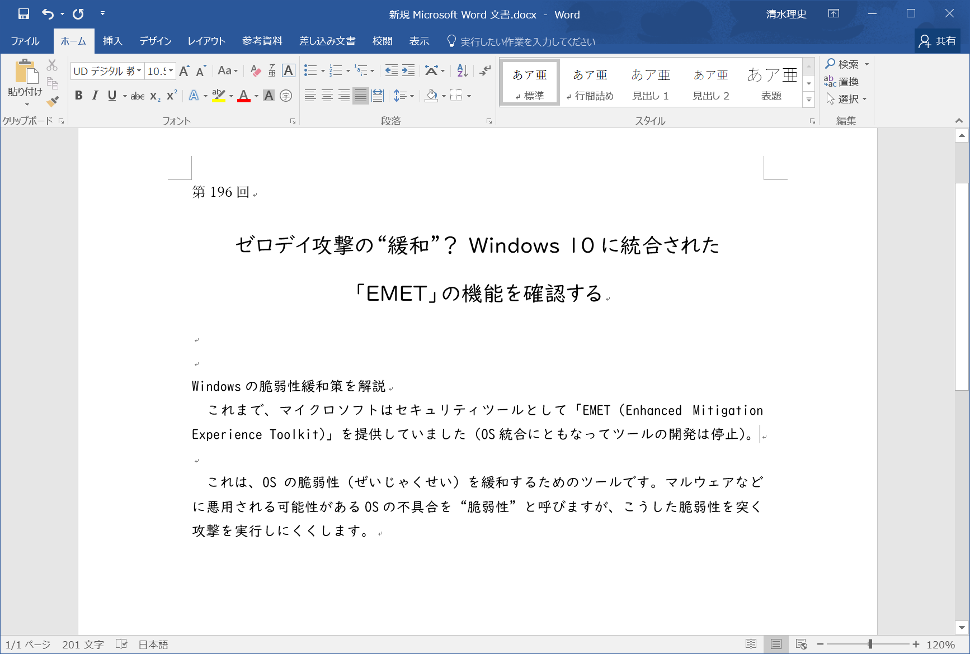Open the font size dropdown

click(169, 71)
